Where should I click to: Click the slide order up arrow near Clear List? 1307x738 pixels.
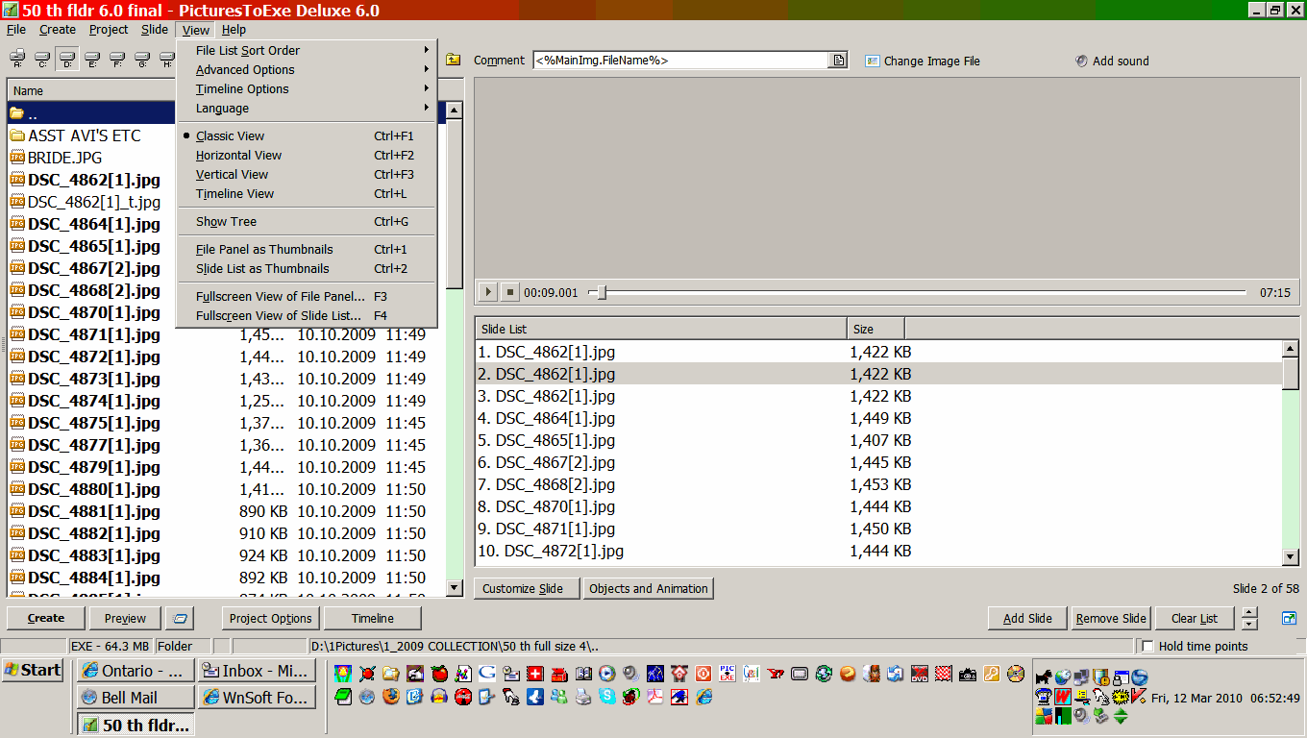pyautogui.click(x=1249, y=612)
